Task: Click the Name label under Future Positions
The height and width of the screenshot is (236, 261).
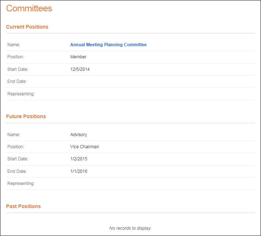Action: (14, 135)
